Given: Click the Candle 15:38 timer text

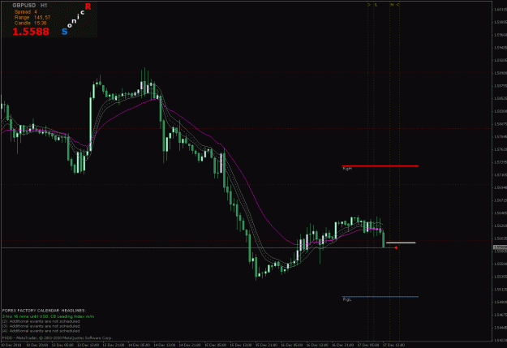Looking at the screenshot, I should [30, 24].
